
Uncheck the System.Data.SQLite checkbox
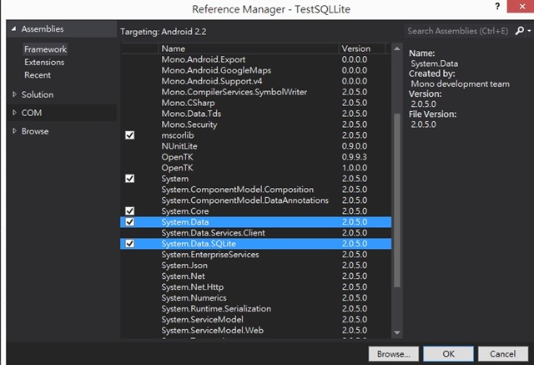coord(129,244)
